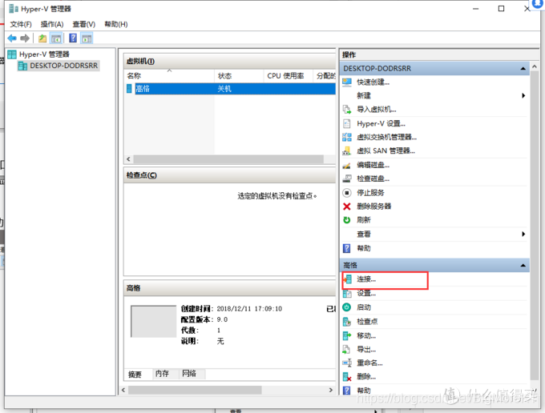Click the Up one level folder icon
Screen dimensions: 545x413
[x=42, y=38]
